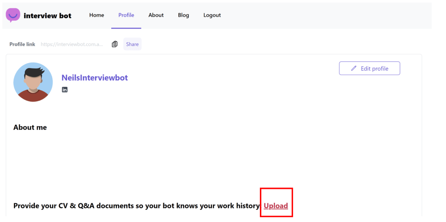Go to the Home menu item

[x=96, y=15]
